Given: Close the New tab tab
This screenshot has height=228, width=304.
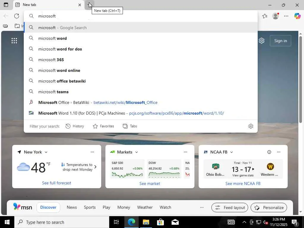Looking at the screenshot, I should click(x=80, y=5).
